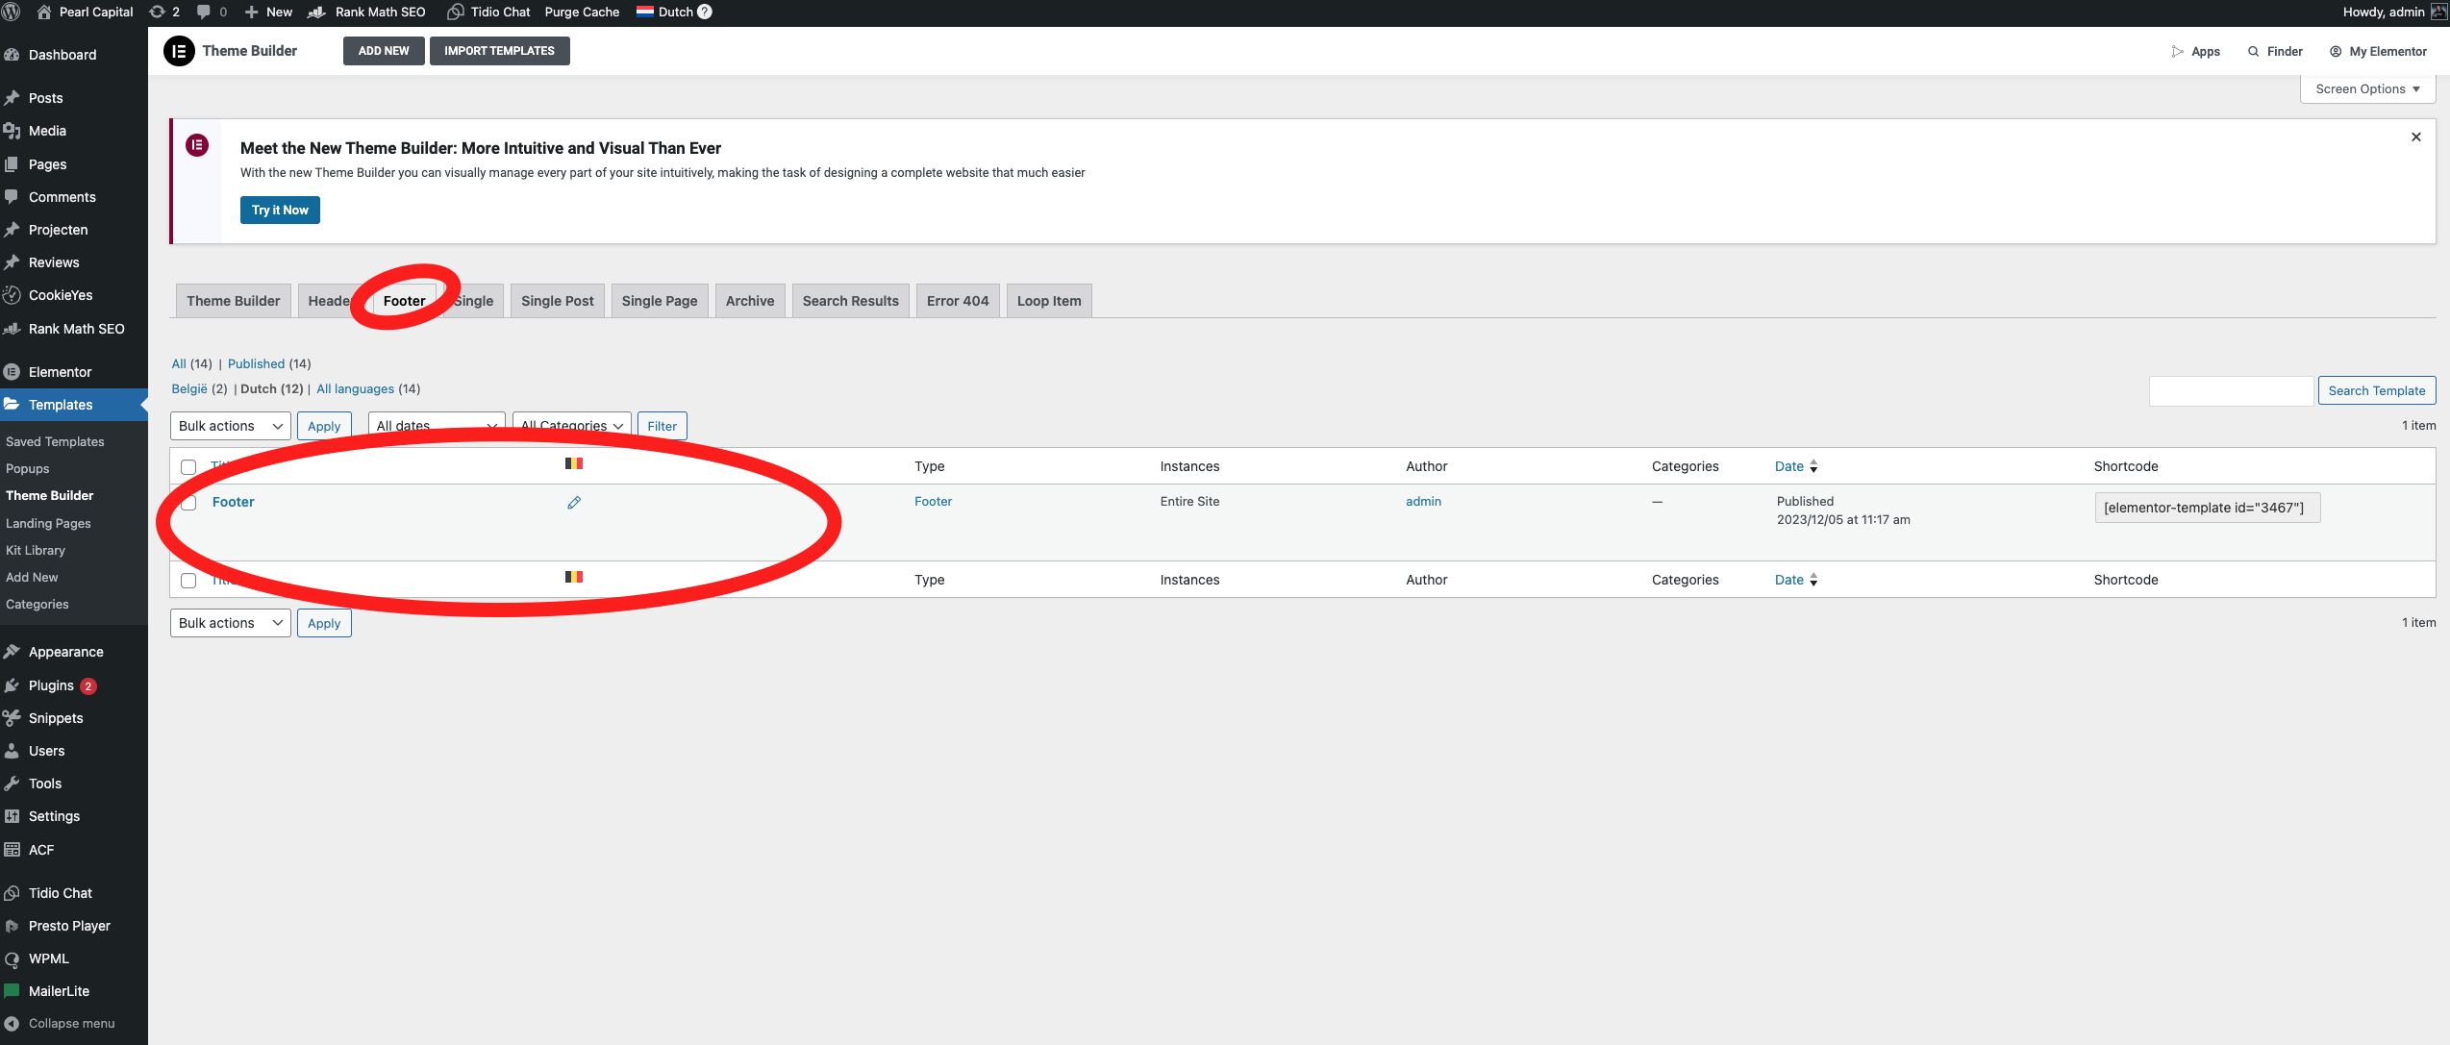
Task: Click the pencil edit icon for Footer
Action: 574,503
